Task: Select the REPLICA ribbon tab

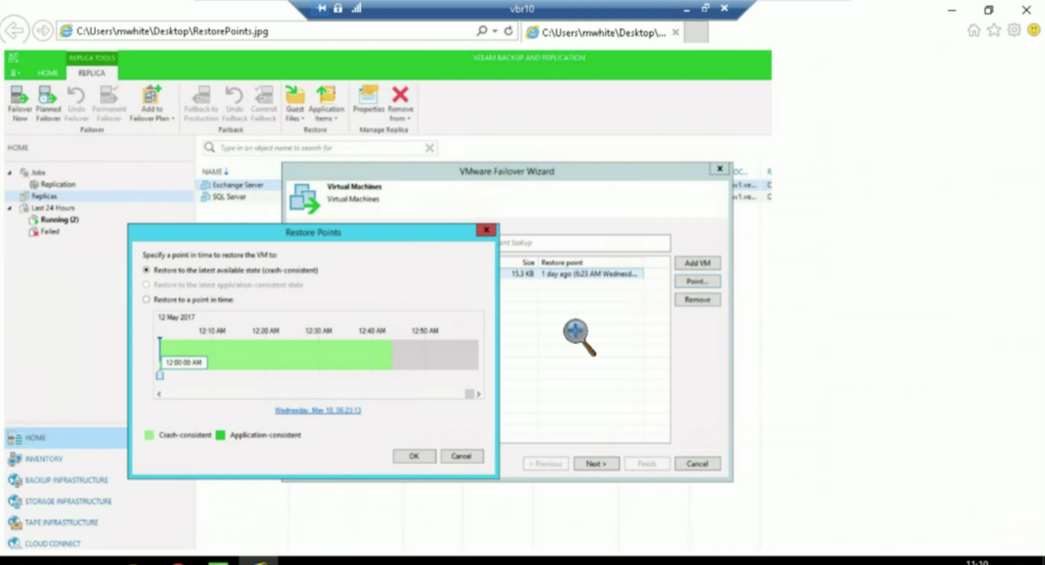Action: (x=91, y=73)
